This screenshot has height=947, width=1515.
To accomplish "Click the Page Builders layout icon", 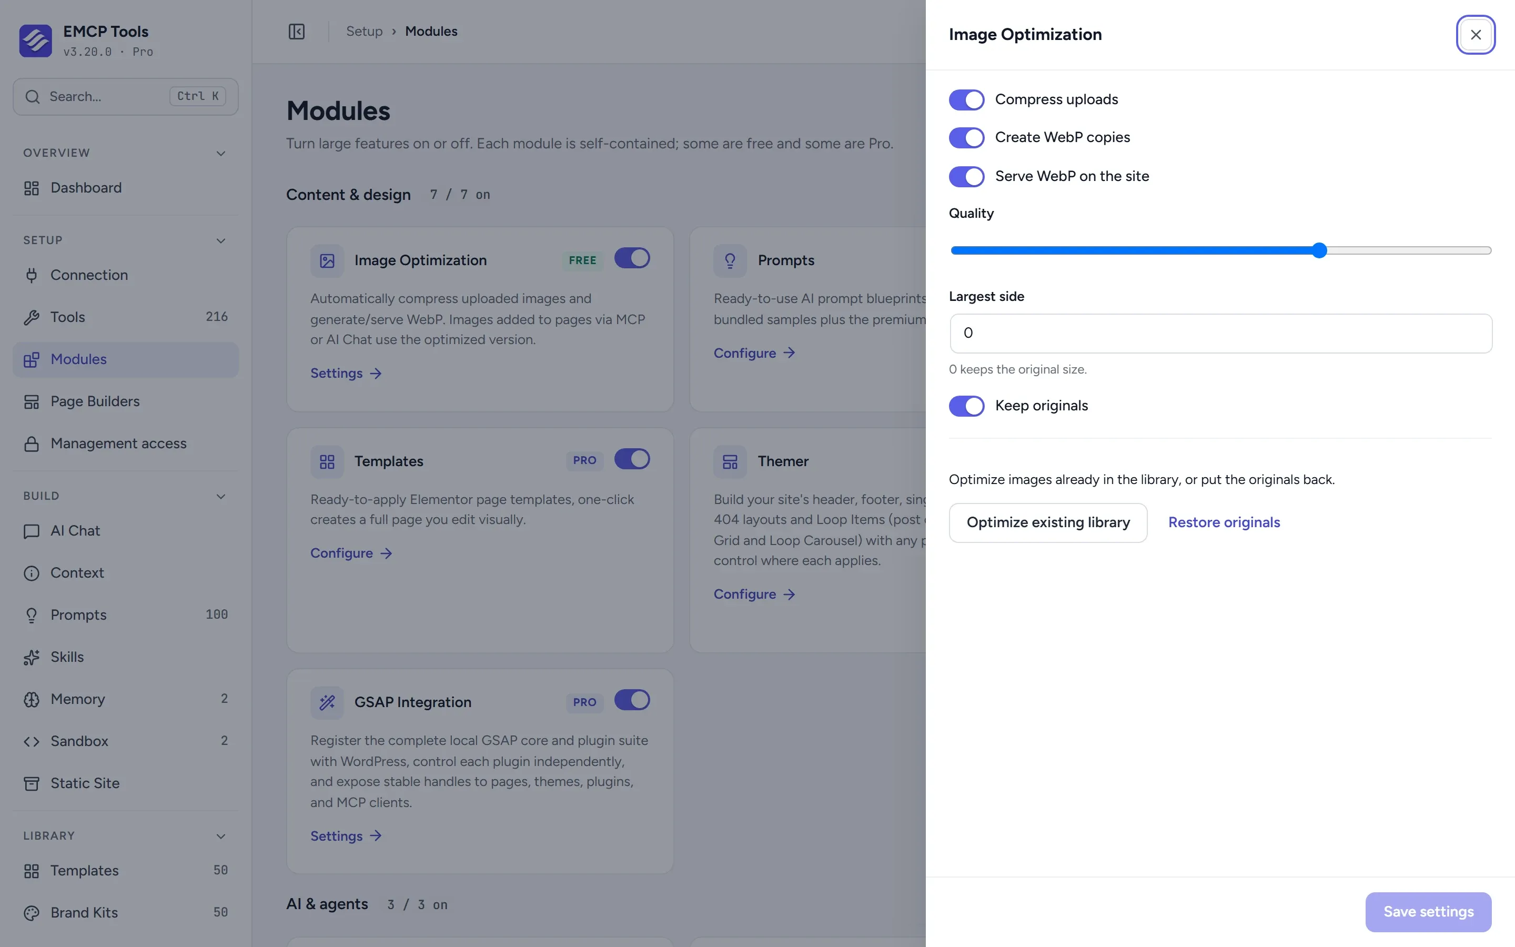I will pos(32,401).
